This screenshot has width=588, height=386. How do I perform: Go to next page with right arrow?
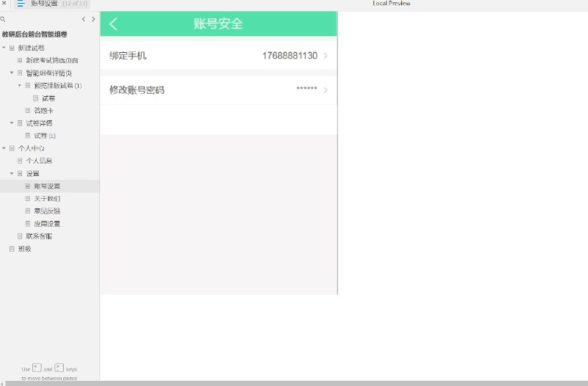coord(93,19)
